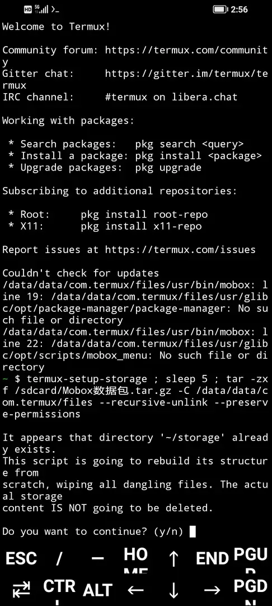Tap the 5G signal strength icon
This screenshot has height=606, width=272.
point(41,9)
